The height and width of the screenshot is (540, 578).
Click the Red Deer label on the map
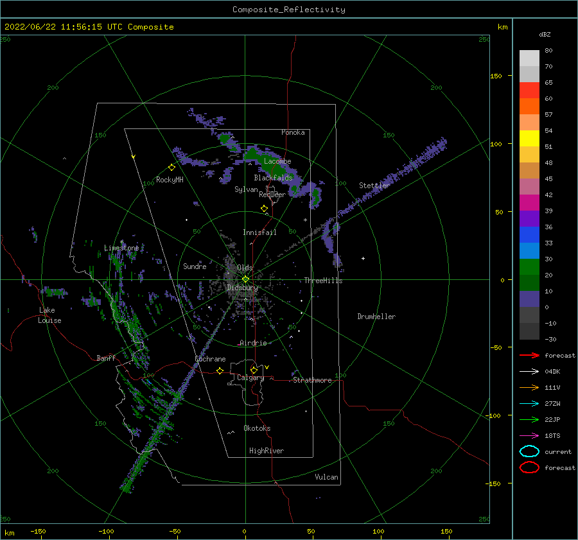coord(272,195)
